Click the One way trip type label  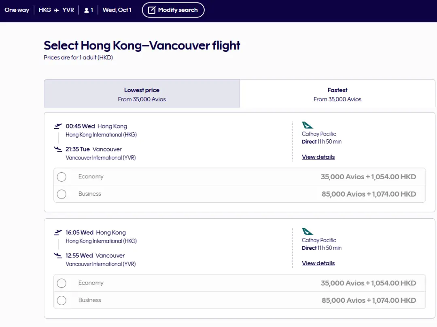pyautogui.click(x=17, y=10)
